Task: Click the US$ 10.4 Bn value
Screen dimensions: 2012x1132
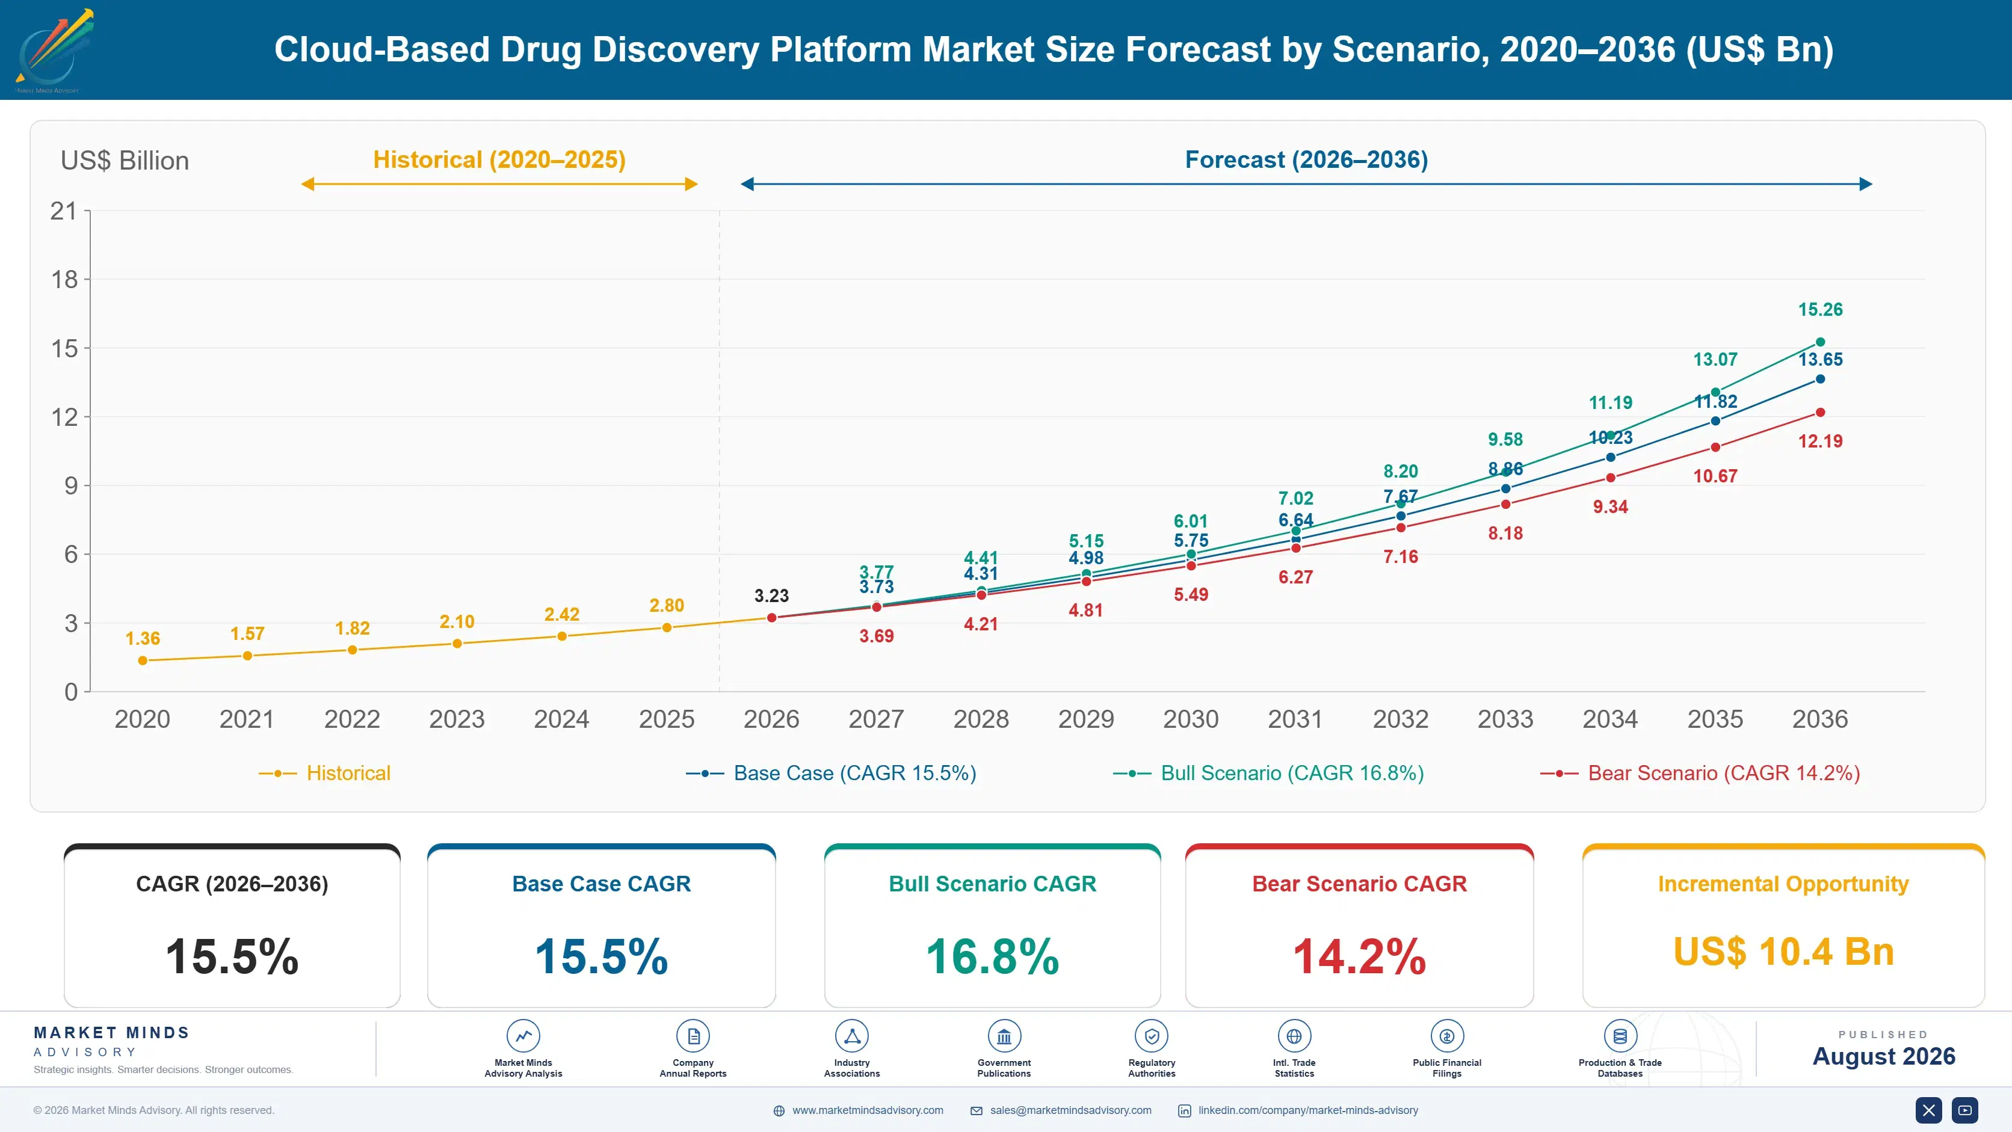Action: (x=1783, y=952)
